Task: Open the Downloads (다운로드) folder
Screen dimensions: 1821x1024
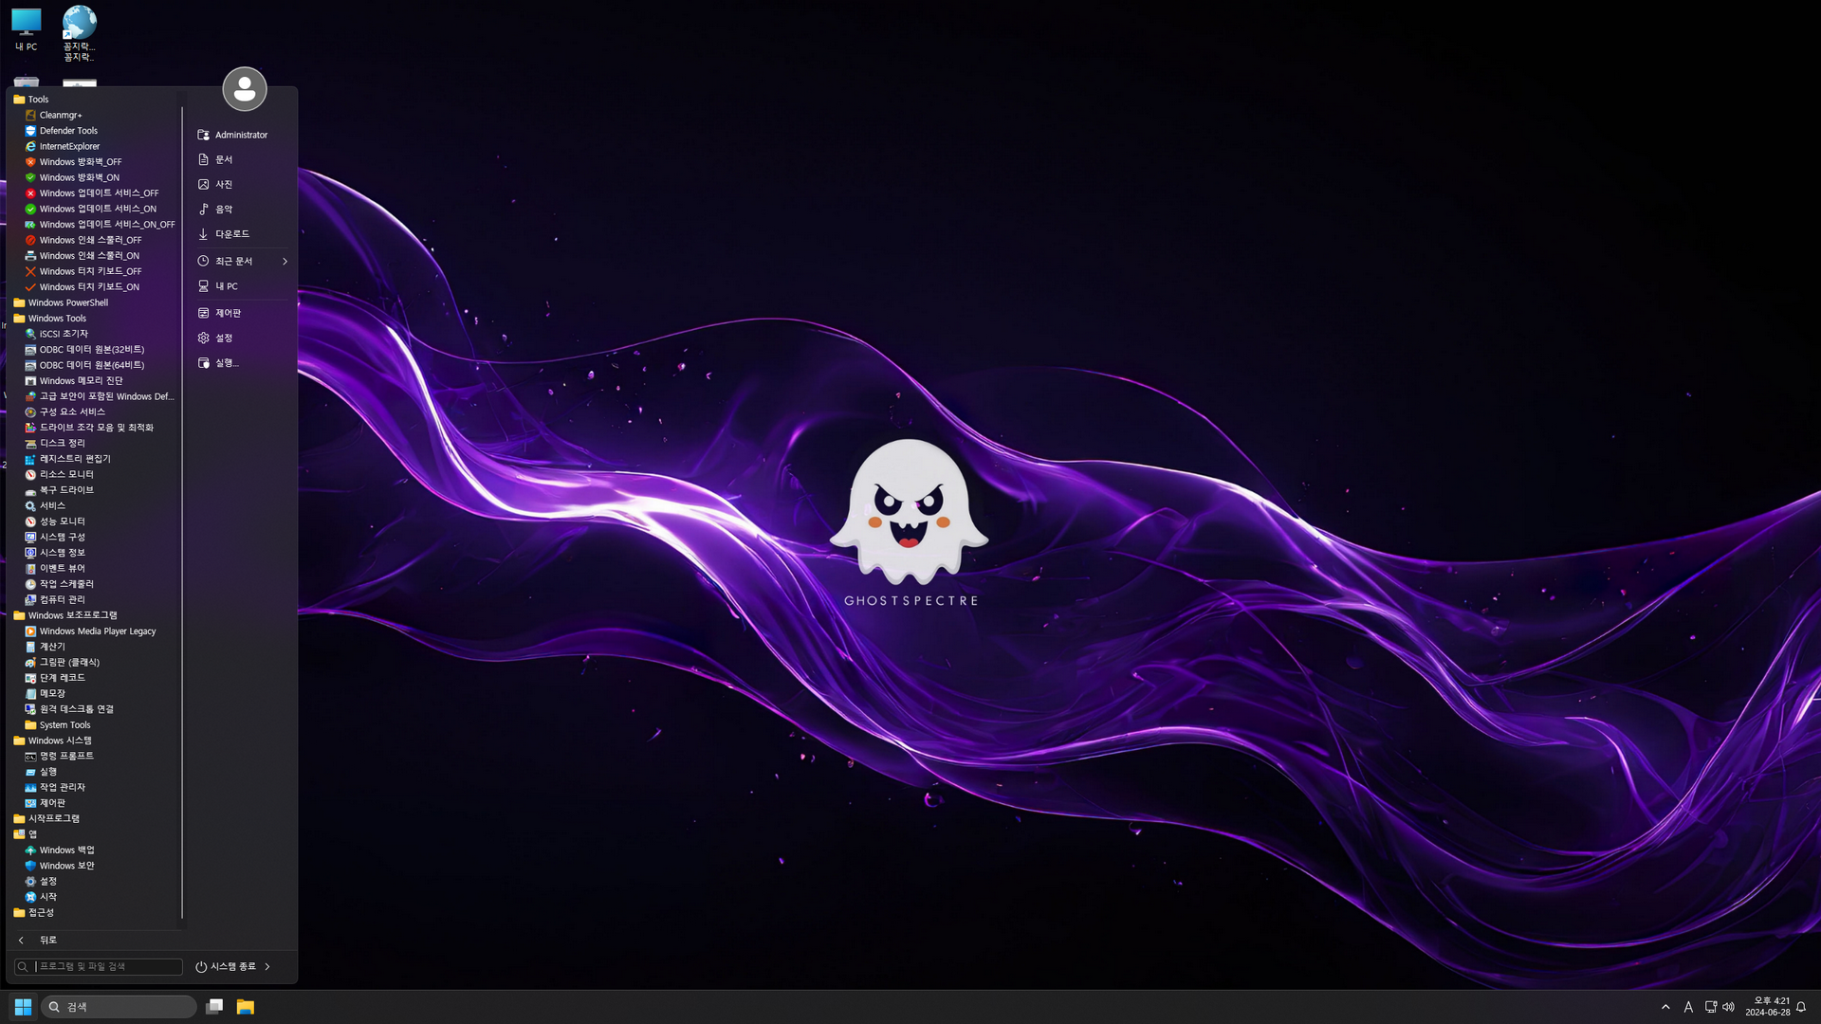Action: click(x=231, y=234)
